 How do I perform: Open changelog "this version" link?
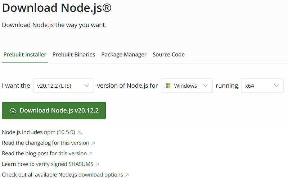(75, 143)
